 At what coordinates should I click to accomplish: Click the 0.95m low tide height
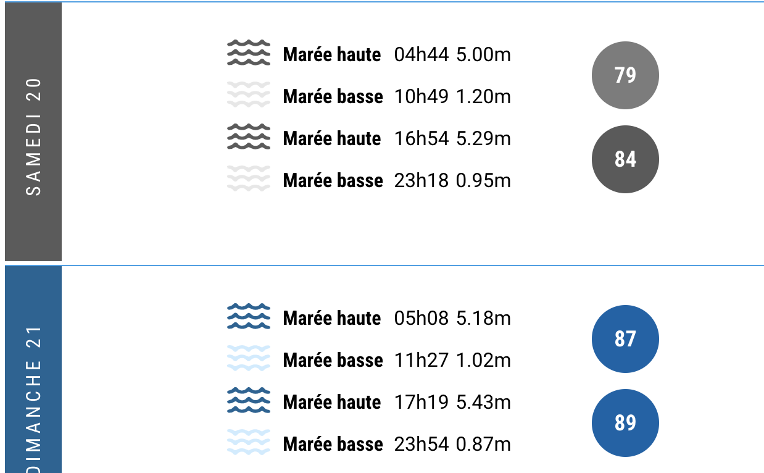[484, 181]
